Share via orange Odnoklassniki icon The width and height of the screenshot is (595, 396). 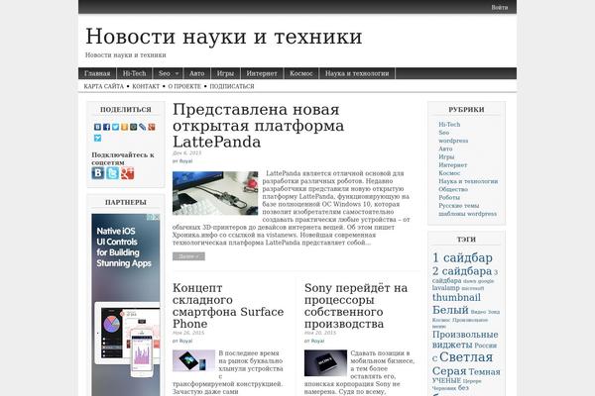pyautogui.click(x=125, y=127)
